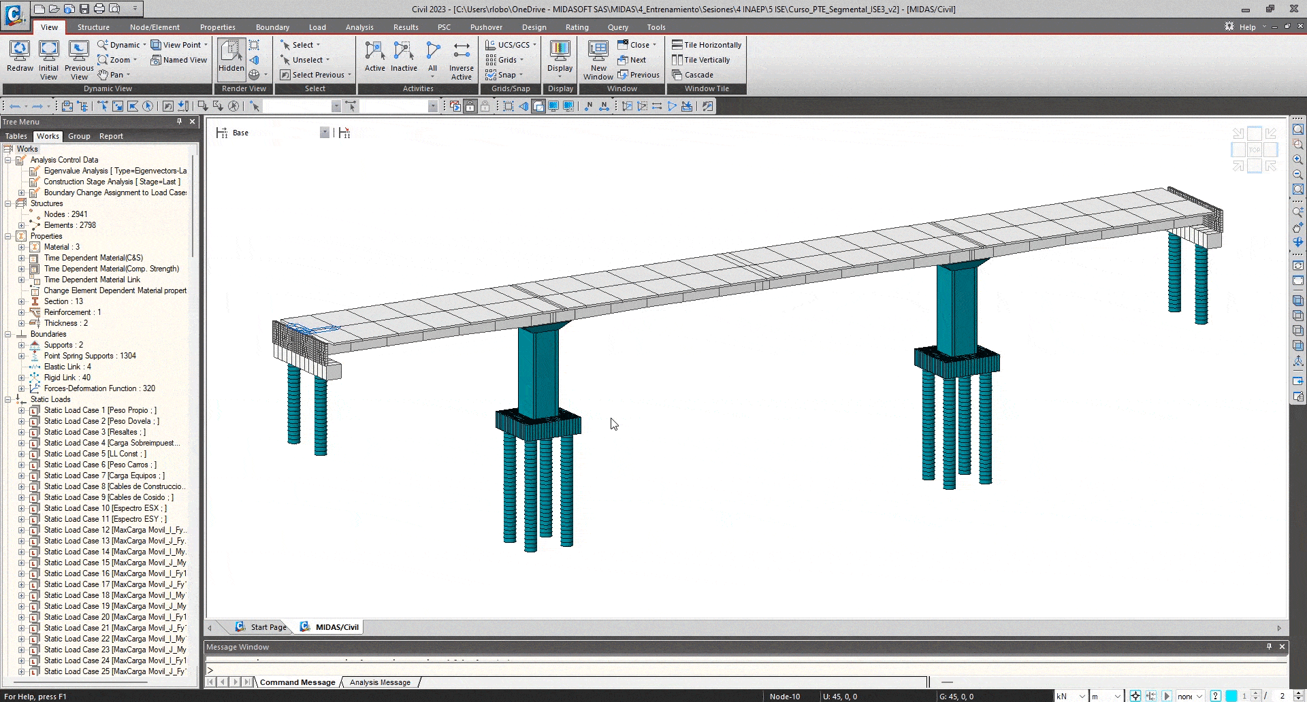Open the UCS/GCS dropdown
The image size is (1307, 702).
coord(511,45)
